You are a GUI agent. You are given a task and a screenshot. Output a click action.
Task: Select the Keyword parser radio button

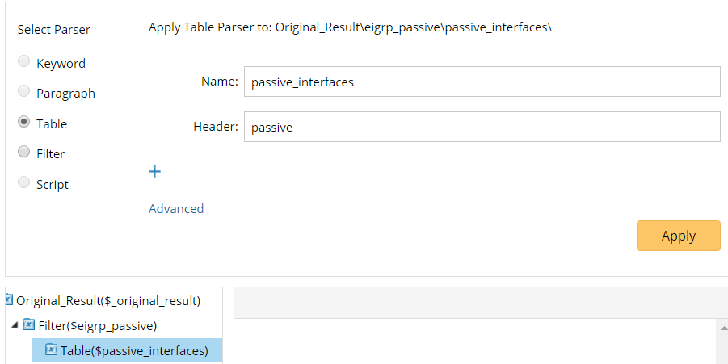tap(24, 63)
